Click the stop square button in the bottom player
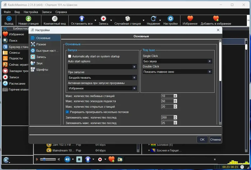Image resolution: width=251 pixels, height=170 pixels. [79, 159]
